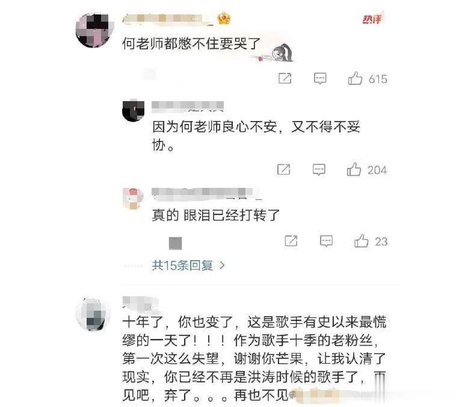Open the long comment starting '十年了，你也变了'
This screenshot has height=407, width=465.
pos(254,359)
